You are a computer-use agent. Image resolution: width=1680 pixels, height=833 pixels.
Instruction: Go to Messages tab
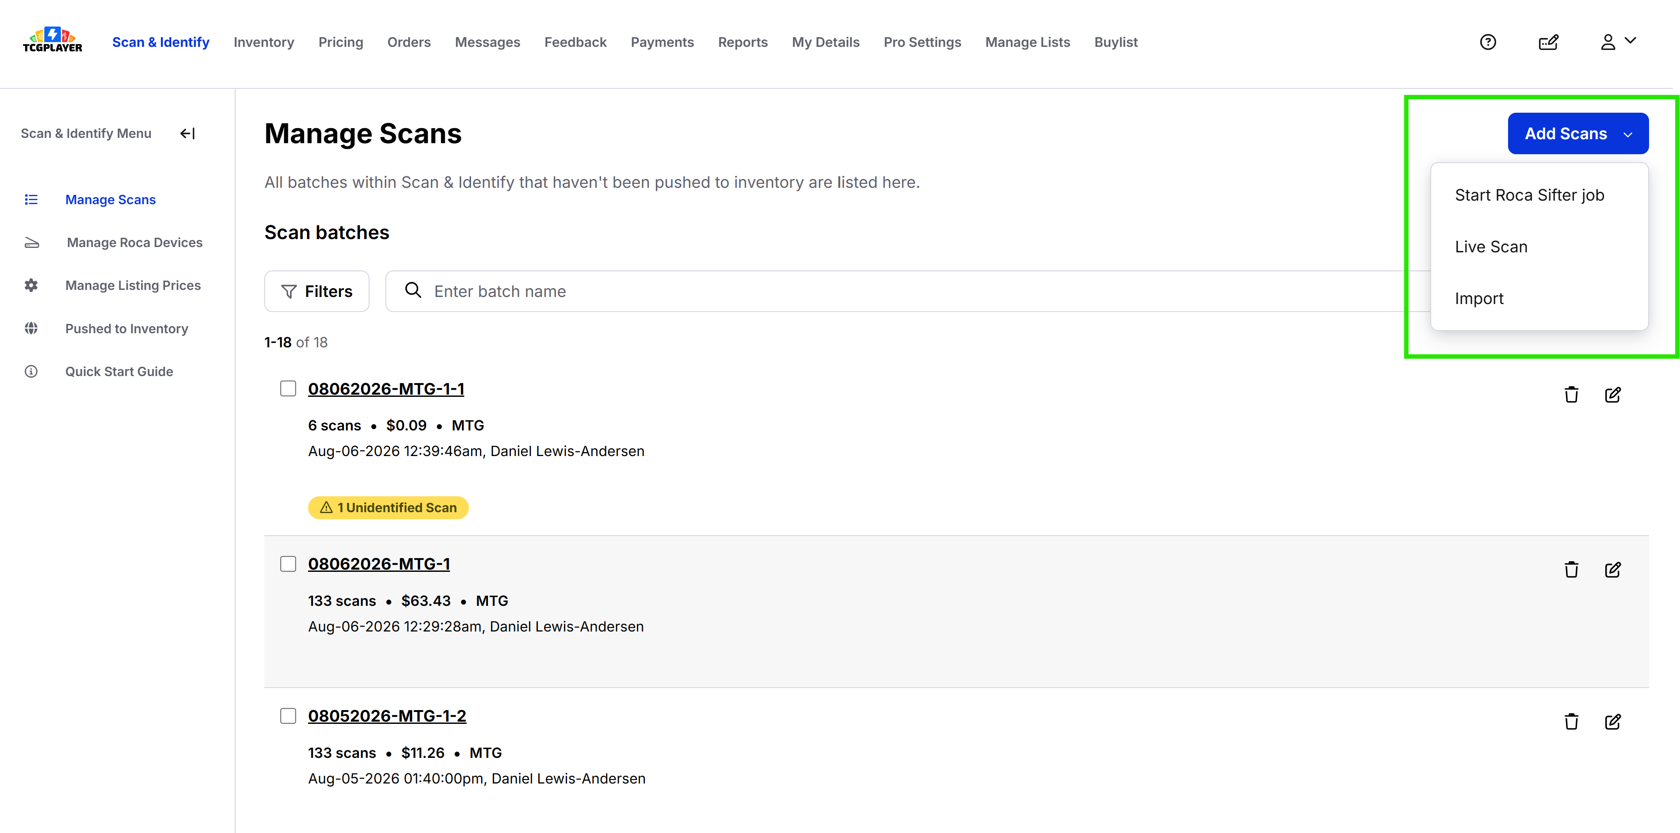point(487,42)
